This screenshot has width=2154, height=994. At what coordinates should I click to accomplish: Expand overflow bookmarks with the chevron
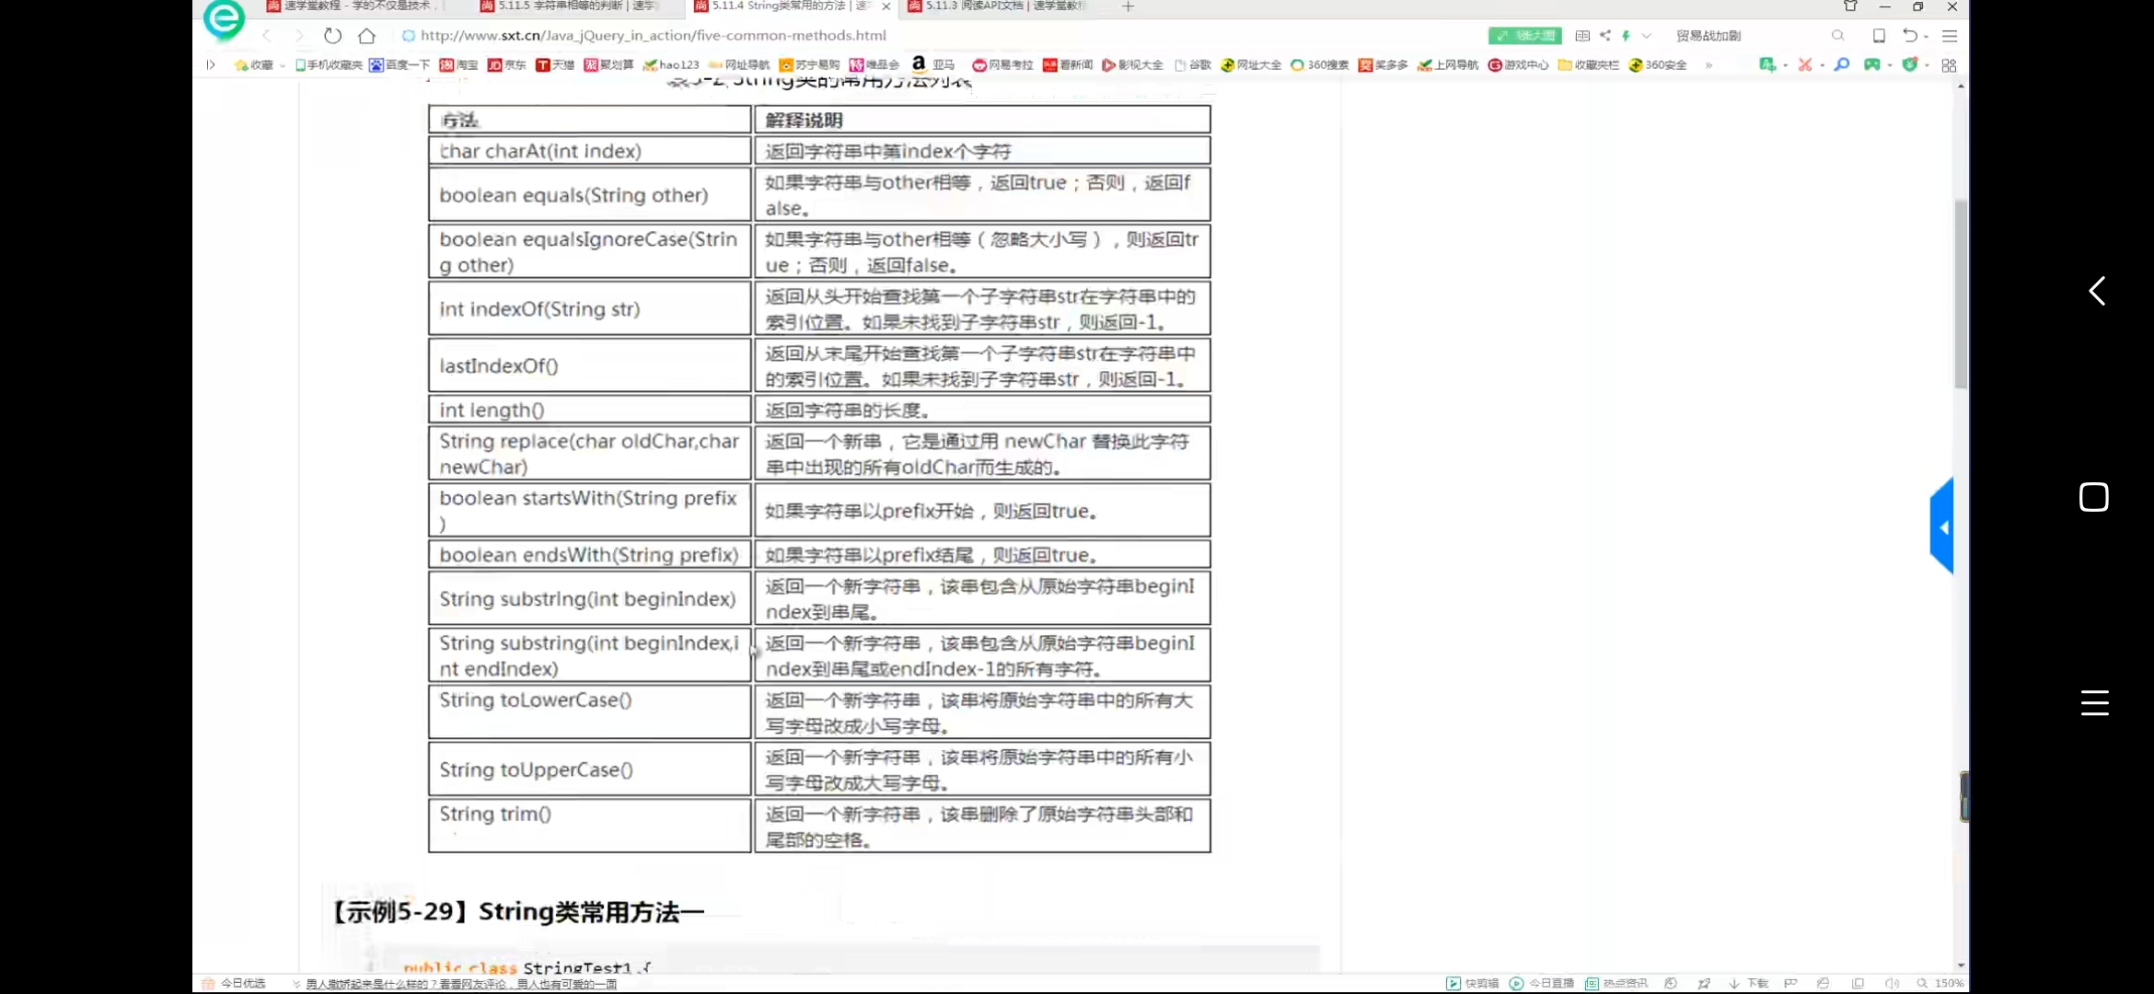(1710, 64)
